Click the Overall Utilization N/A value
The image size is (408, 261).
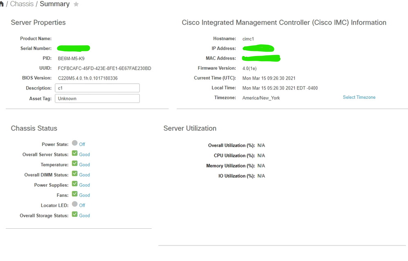261,145
